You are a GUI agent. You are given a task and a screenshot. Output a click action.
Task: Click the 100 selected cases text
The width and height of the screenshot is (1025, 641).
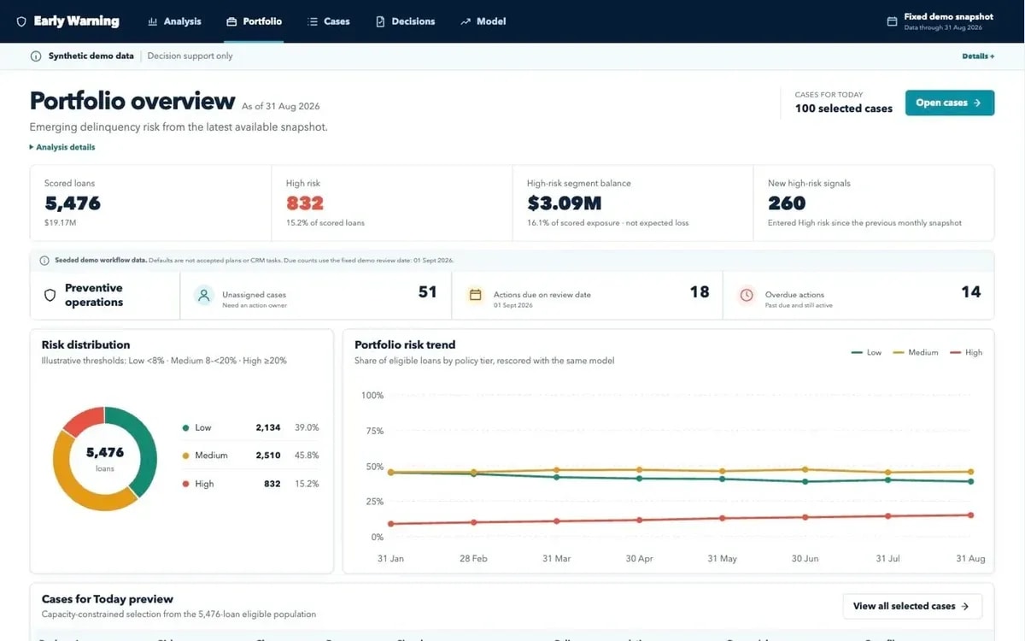pos(844,109)
